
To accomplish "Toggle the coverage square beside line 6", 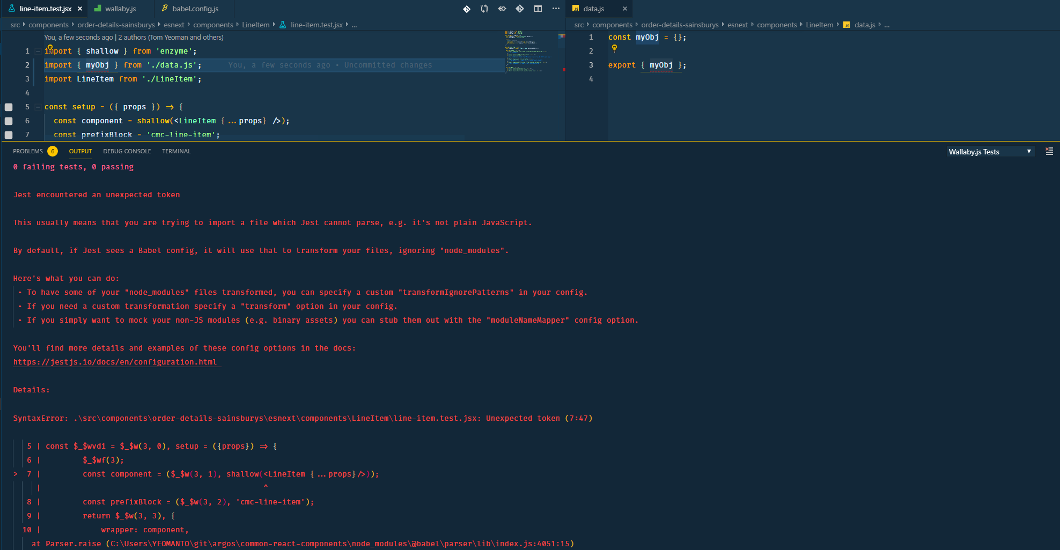I will click(x=8, y=121).
